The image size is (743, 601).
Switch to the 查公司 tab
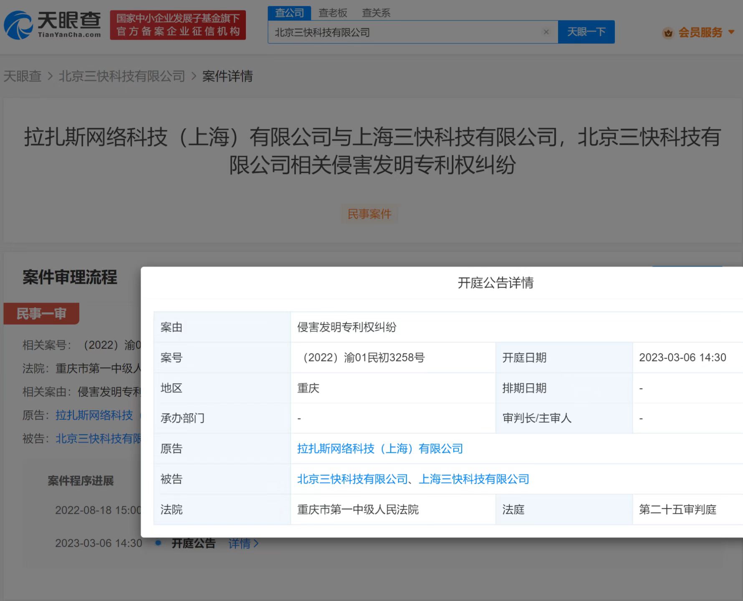coord(289,13)
